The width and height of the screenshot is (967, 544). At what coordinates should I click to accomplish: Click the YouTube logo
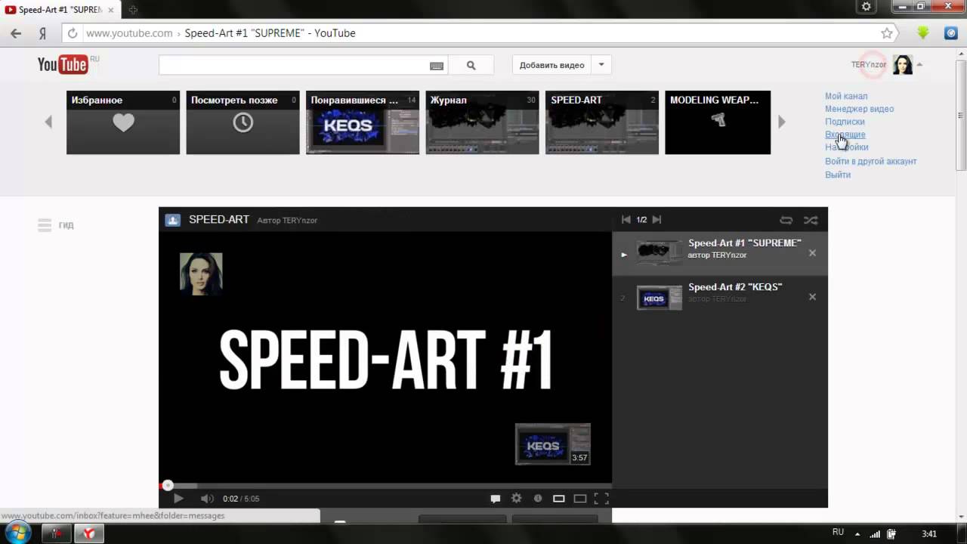click(63, 65)
